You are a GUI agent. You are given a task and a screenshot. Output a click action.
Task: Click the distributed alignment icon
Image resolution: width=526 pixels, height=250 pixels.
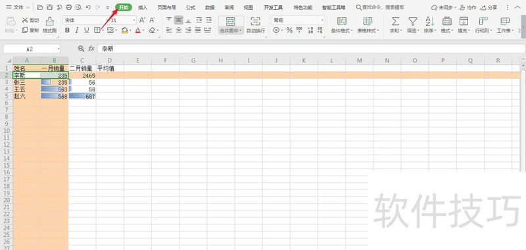[208, 30]
